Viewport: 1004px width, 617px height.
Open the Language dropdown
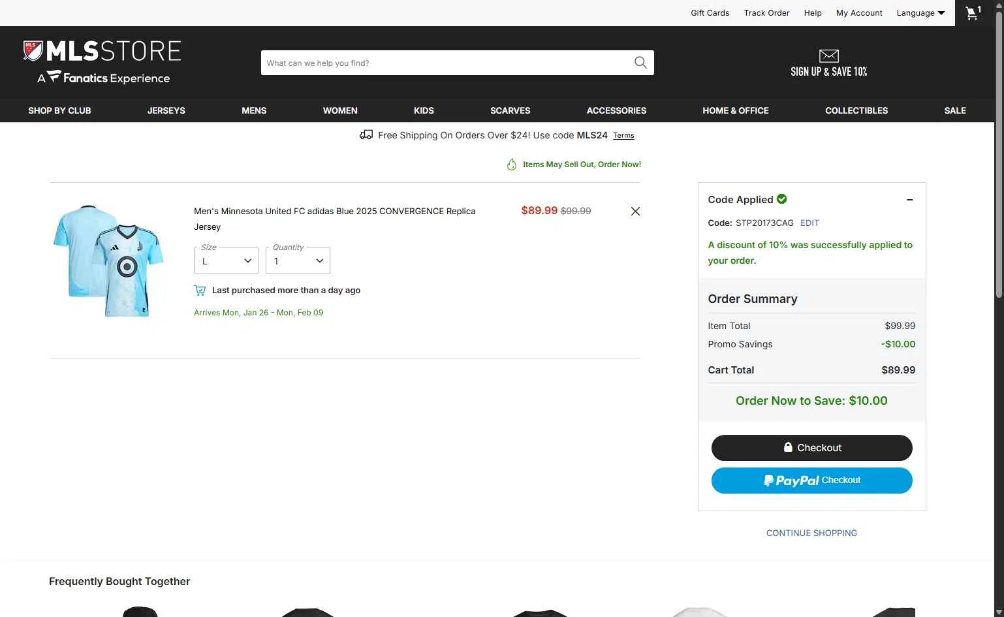pos(920,13)
